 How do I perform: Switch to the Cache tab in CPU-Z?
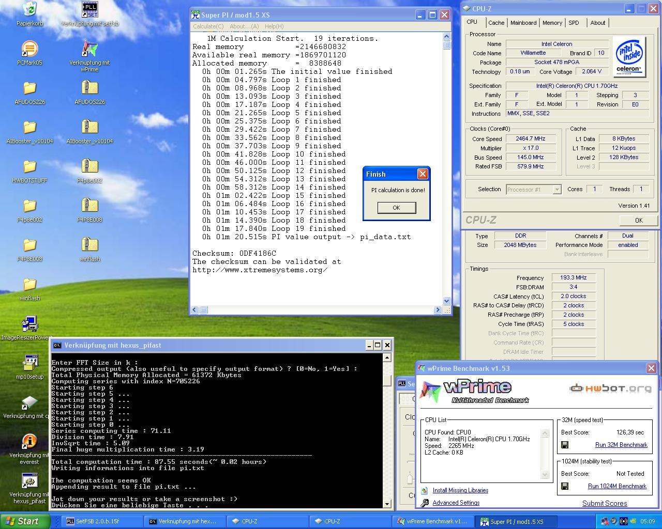coord(496,23)
